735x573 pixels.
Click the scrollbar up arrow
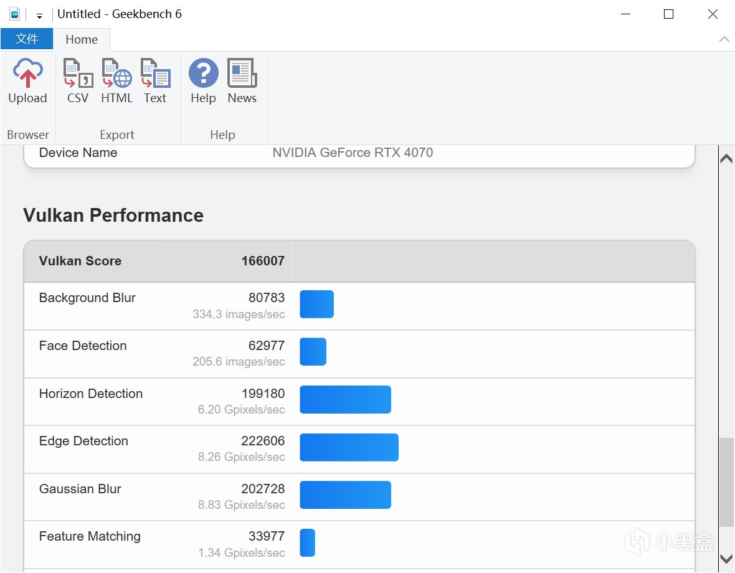(726, 158)
